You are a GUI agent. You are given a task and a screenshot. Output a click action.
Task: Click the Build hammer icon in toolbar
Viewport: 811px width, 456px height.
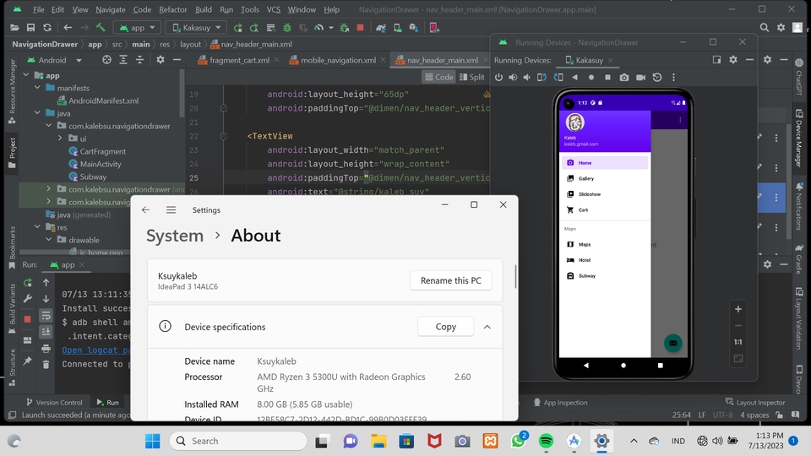click(101, 27)
